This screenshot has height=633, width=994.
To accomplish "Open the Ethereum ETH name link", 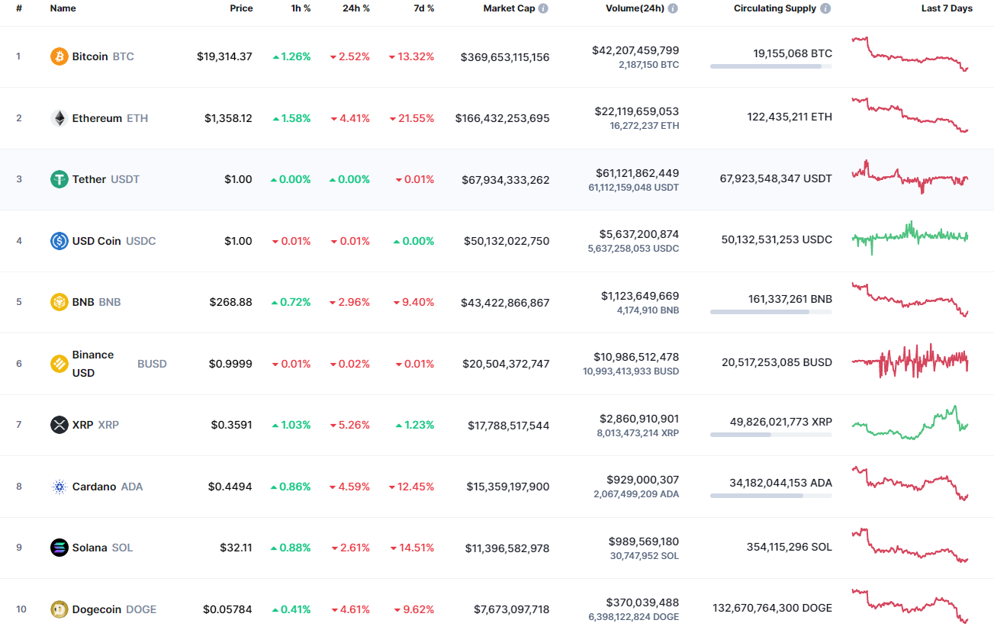I will tap(95, 117).
